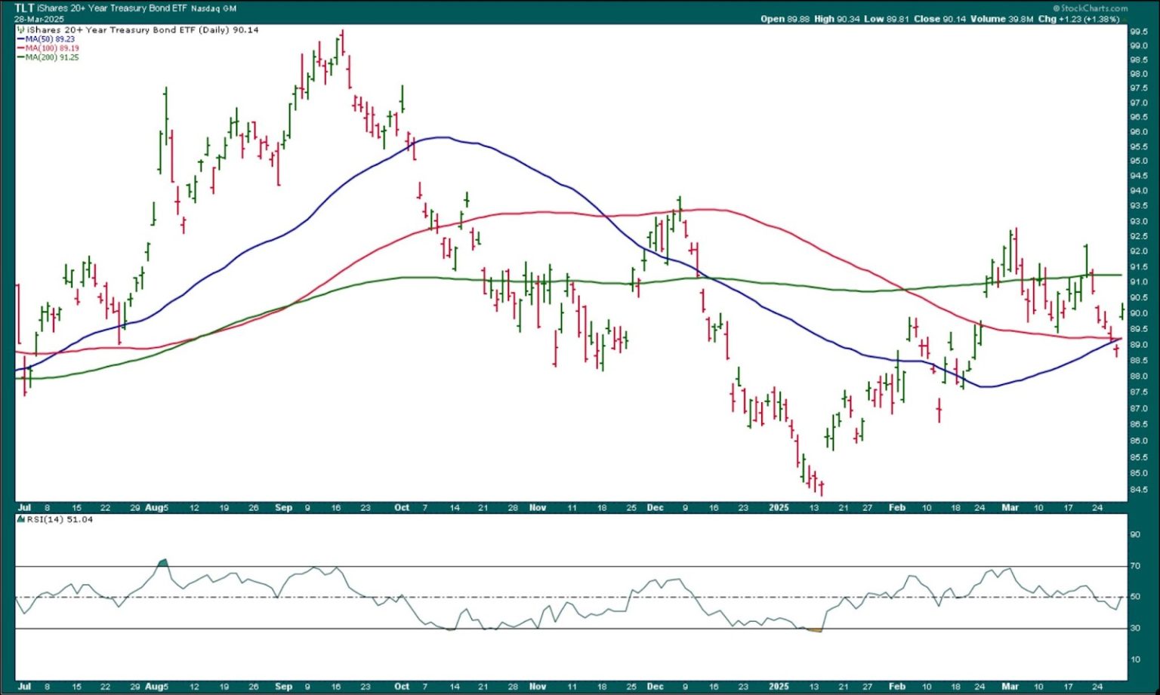The width and height of the screenshot is (1160, 695).
Task: Click the 98.0 price axis label
Action: (x=1139, y=75)
